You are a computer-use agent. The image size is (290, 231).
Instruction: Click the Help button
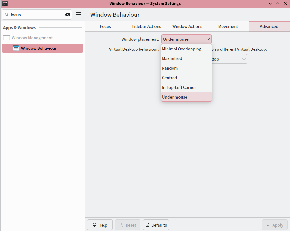coord(100,225)
